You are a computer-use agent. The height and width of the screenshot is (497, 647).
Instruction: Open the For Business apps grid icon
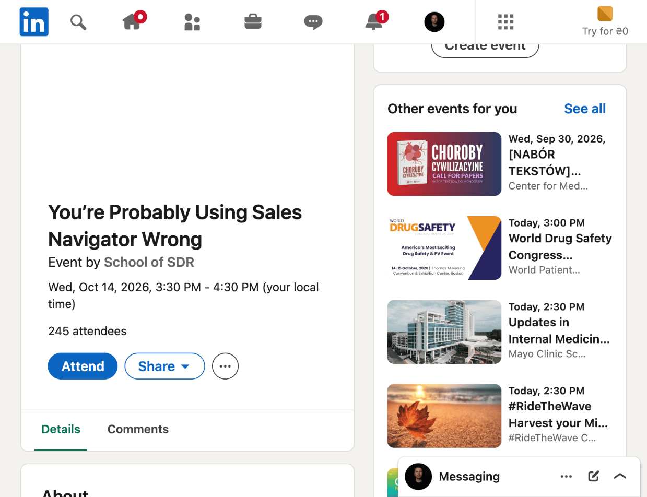coord(505,22)
